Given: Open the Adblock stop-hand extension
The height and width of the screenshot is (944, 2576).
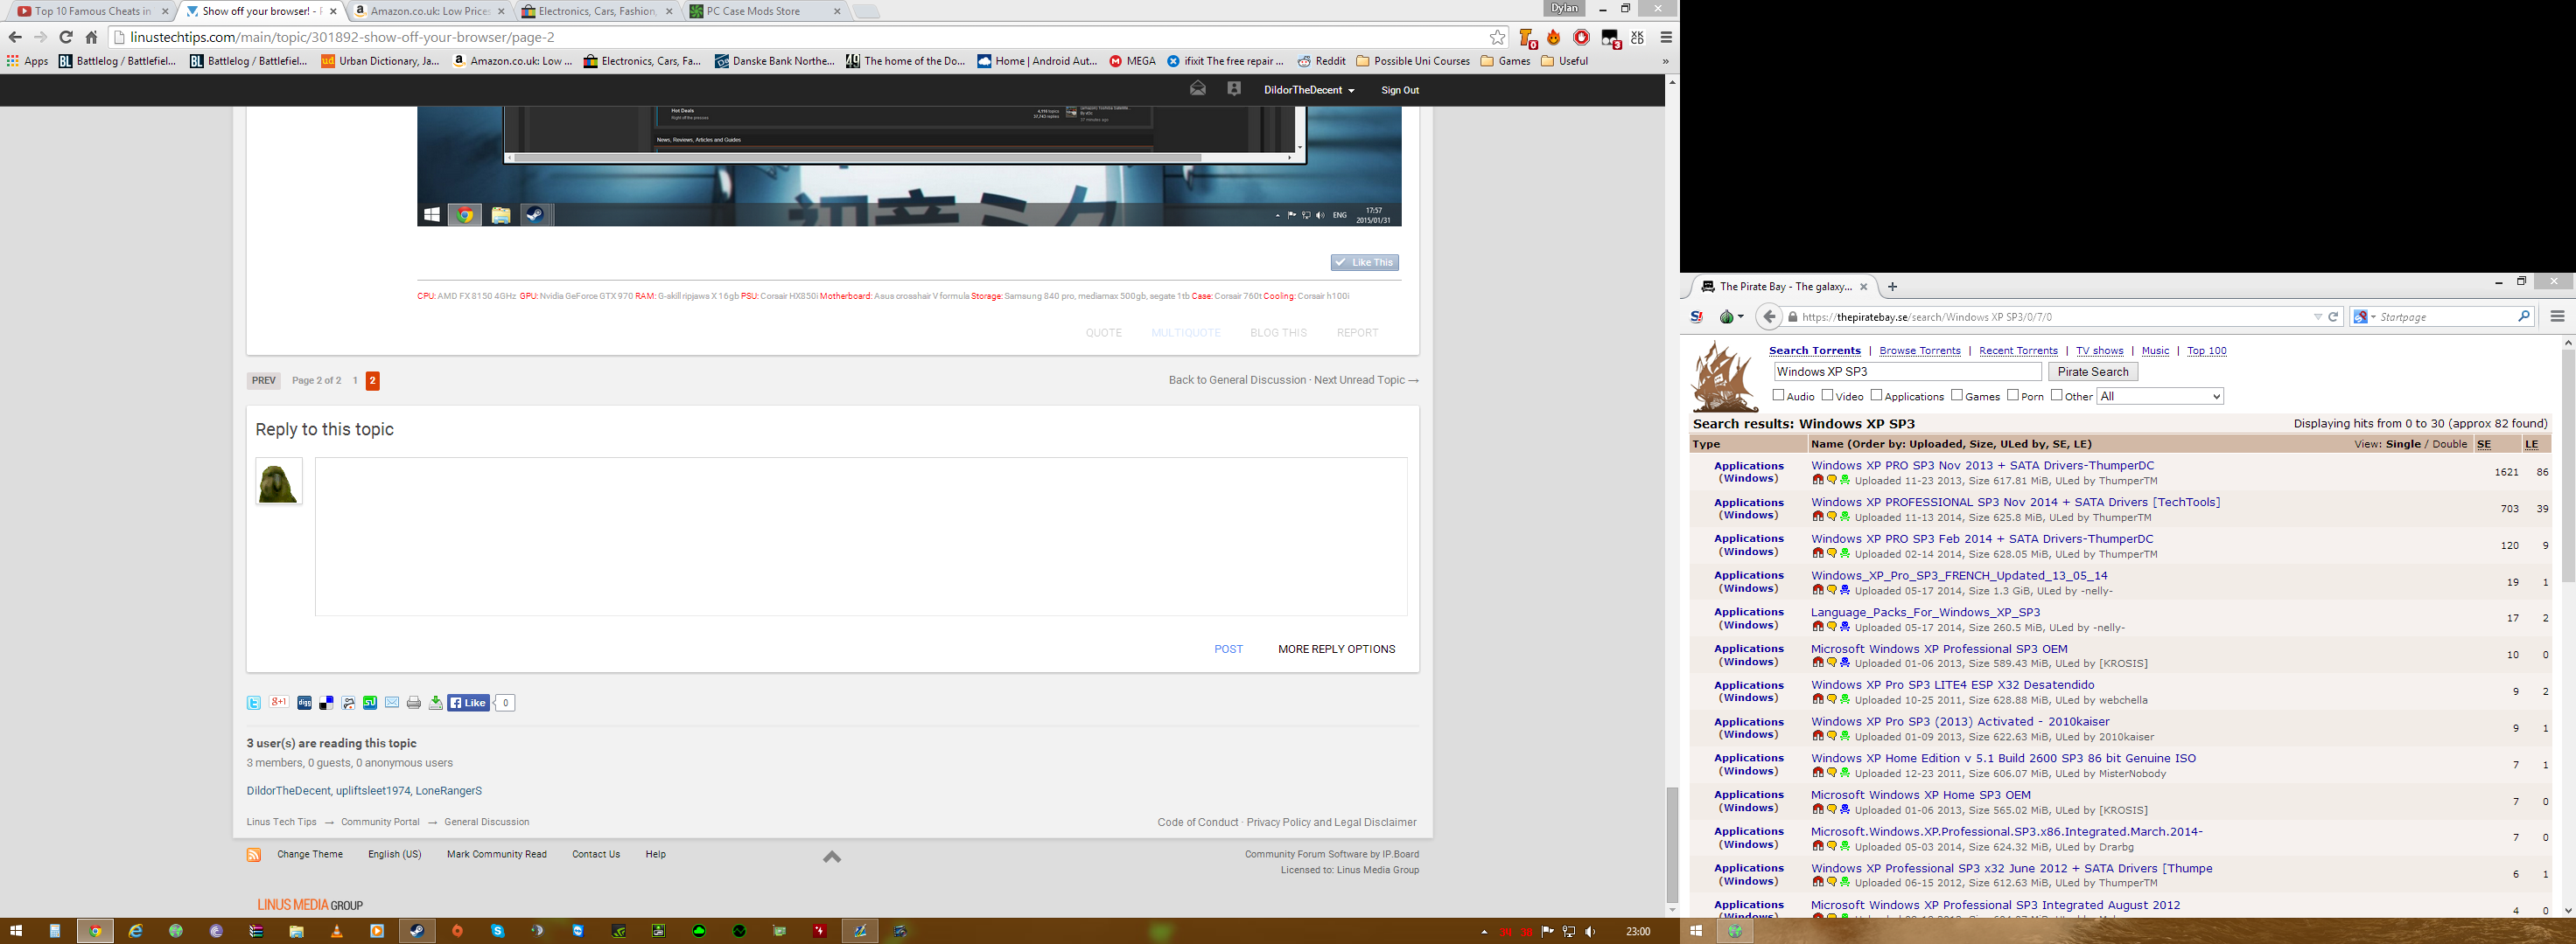Looking at the screenshot, I should tap(1581, 37).
